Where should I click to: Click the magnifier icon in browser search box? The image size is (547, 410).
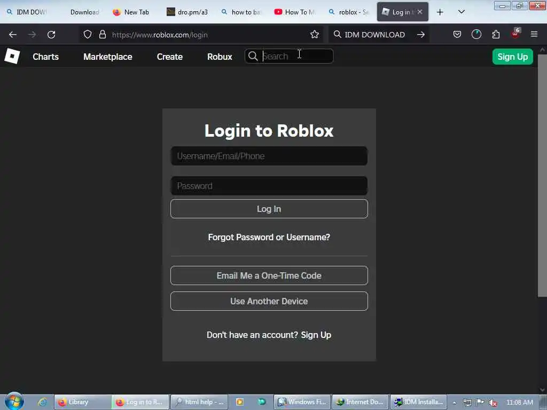point(338,34)
